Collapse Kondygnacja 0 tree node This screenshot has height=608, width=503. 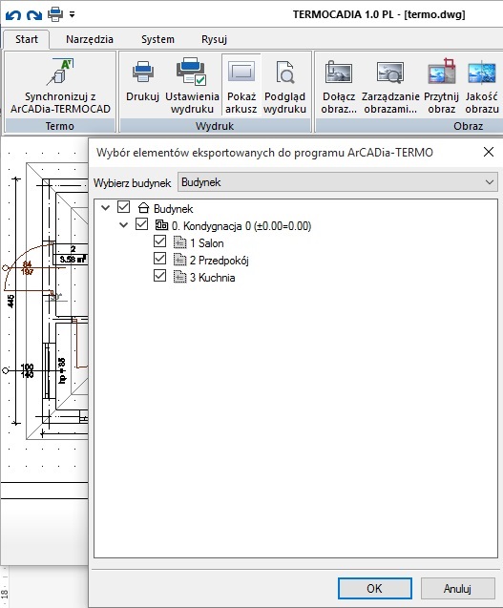pyautogui.click(x=124, y=224)
